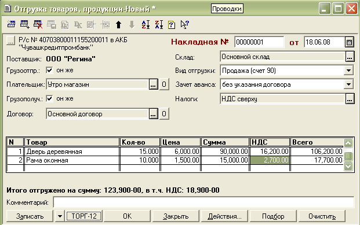Click the Товар column header
The image size is (360, 225).
pyautogui.click(x=72, y=142)
